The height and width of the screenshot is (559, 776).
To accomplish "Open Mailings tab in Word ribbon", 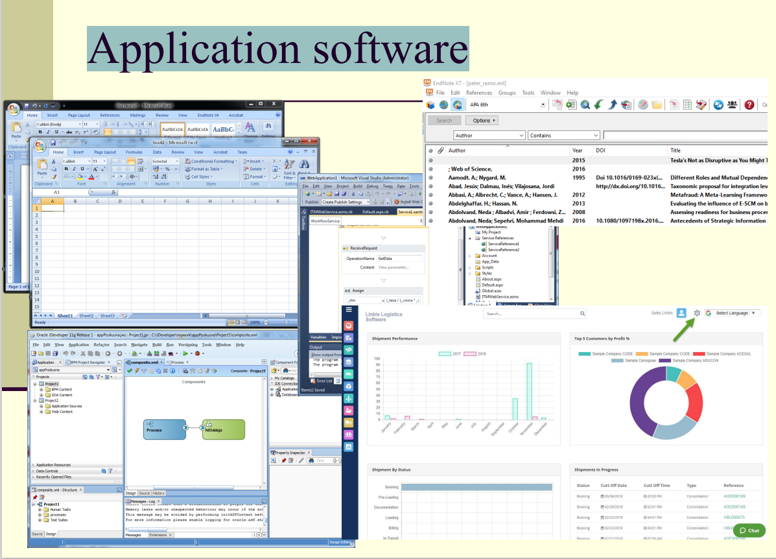I will coord(137,115).
